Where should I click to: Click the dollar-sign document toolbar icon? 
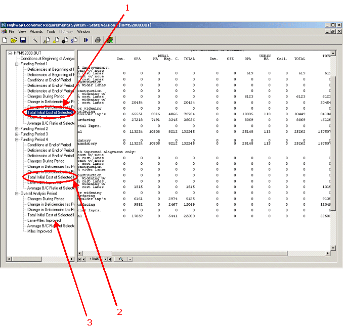(74, 40)
